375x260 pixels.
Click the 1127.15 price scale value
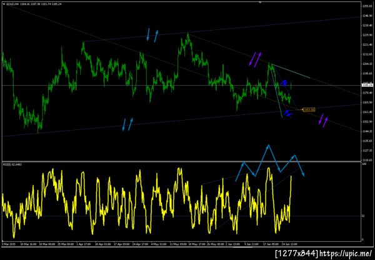[x=367, y=151]
